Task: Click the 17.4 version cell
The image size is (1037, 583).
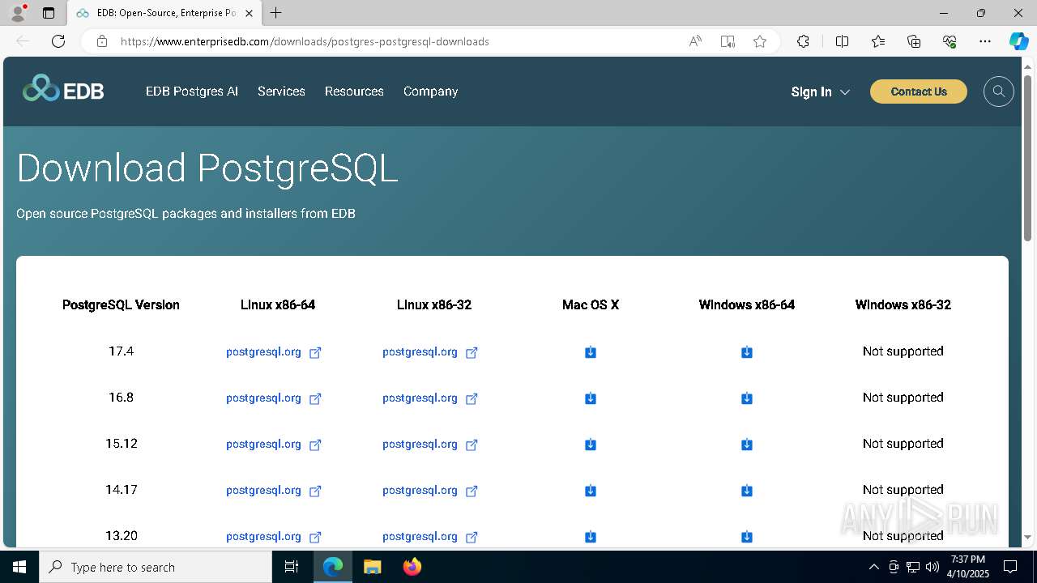Action: click(x=121, y=351)
